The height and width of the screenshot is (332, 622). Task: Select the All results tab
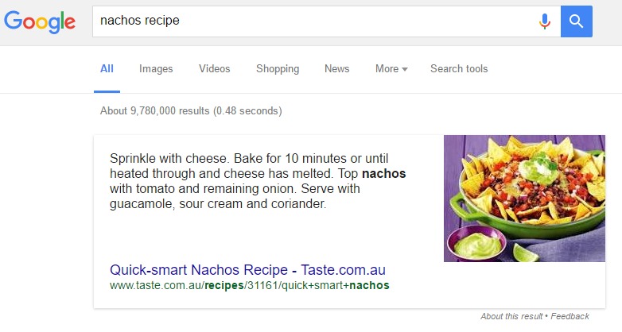(x=107, y=69)
